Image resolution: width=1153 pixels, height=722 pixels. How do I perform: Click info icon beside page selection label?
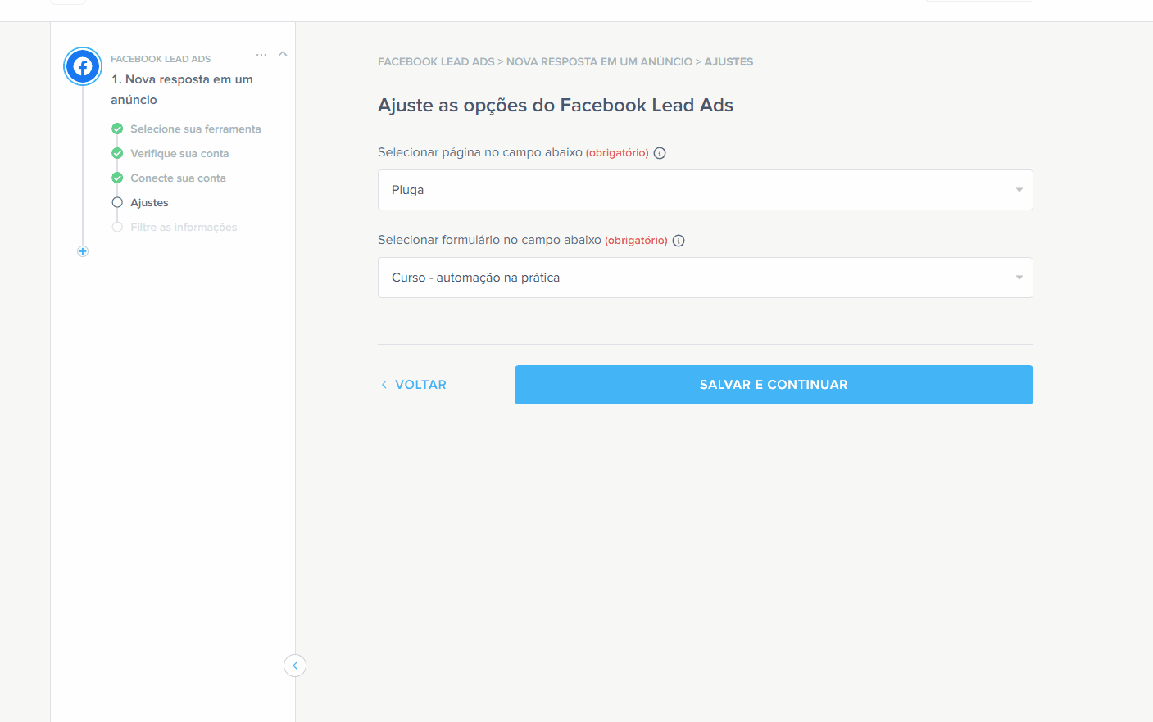coord(660,153)
